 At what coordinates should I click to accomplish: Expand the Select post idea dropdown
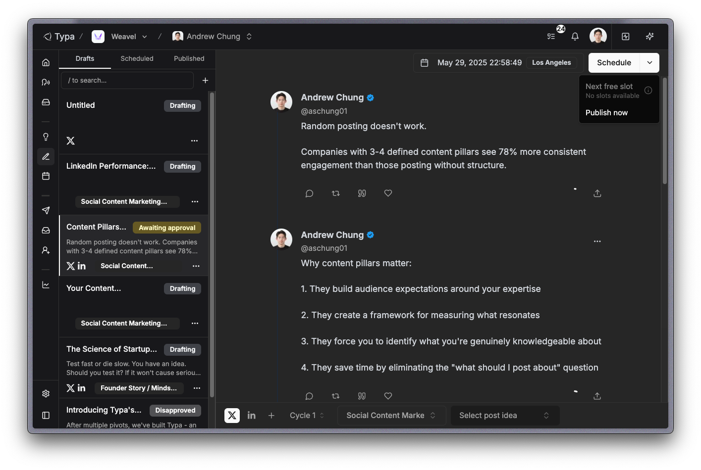click(504, 416)
